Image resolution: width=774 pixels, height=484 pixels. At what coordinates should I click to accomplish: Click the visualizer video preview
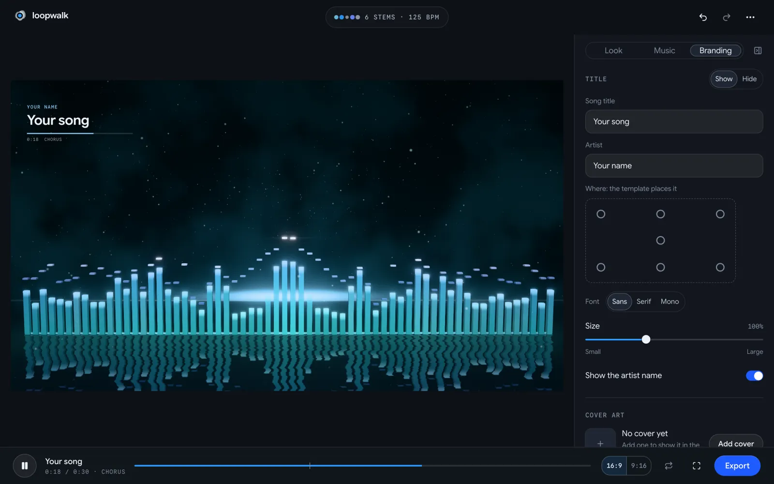(x=287, y=236)
